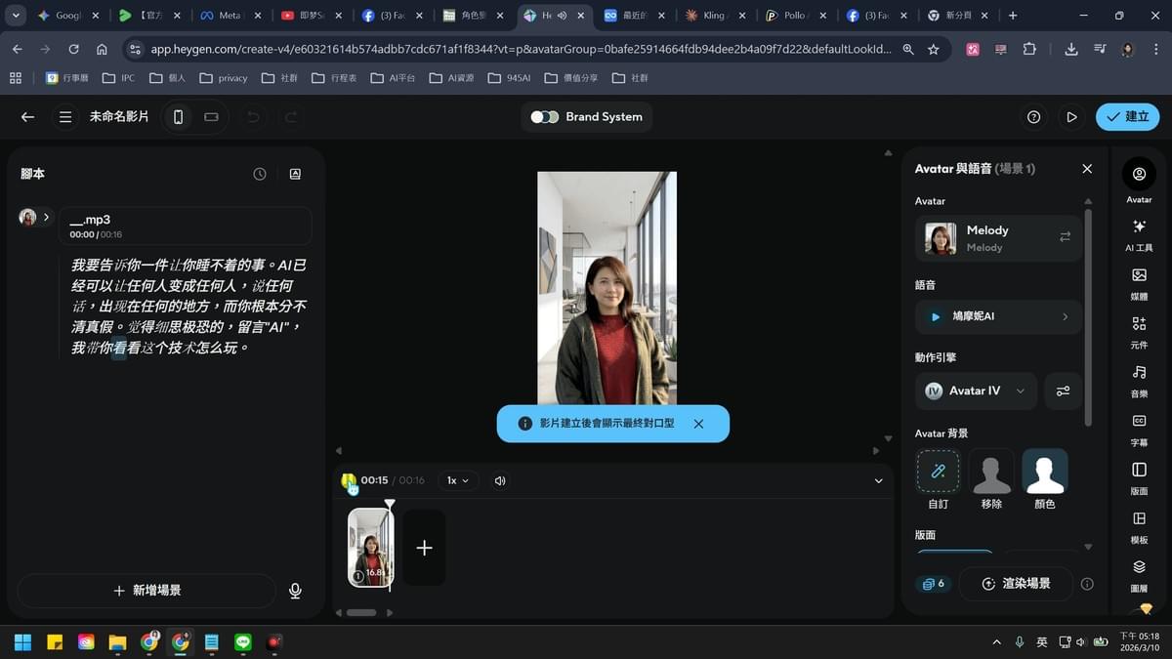Open the 1x playback speed dropdown
Screen dimensions: 1172x659
[457, 480]
